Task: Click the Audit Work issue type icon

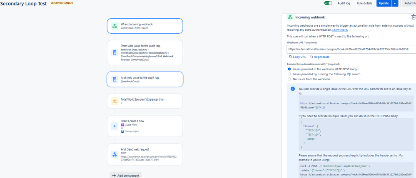Action: click(x=122, y=125)
